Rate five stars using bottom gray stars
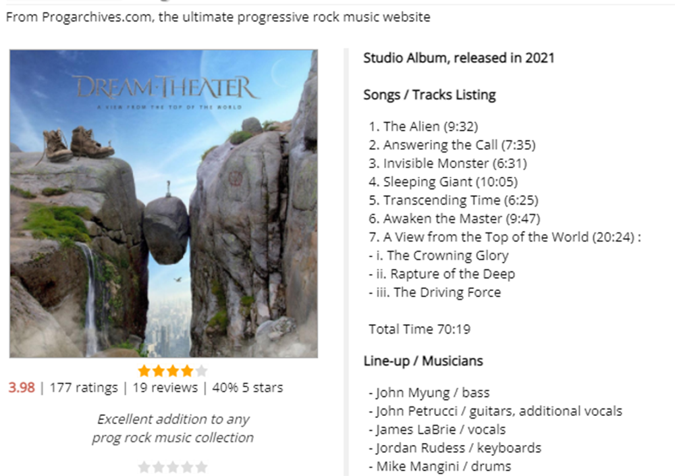The width and height of the screenshot is (675, 476). pyautogui.click(x=201, y=467)
